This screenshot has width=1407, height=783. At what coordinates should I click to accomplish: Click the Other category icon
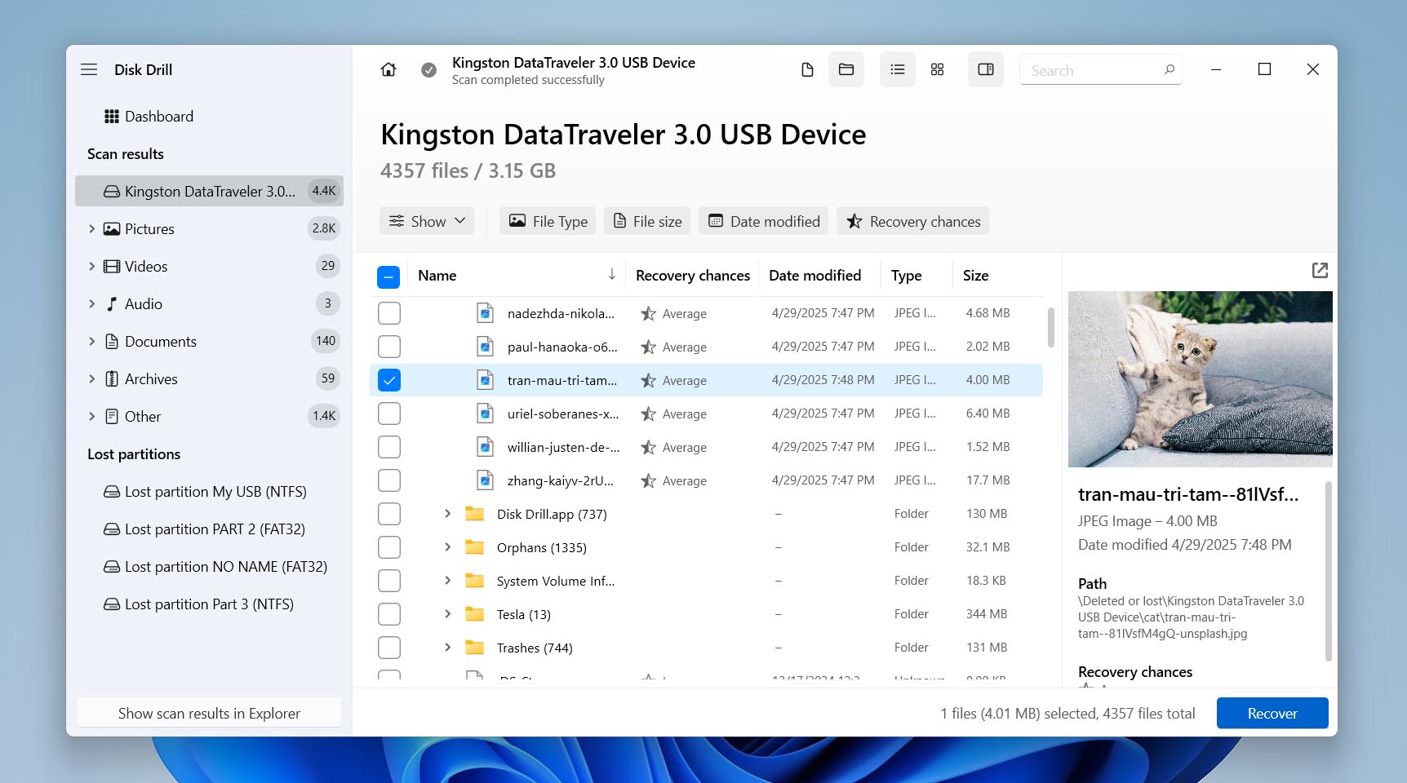[112, 417]
